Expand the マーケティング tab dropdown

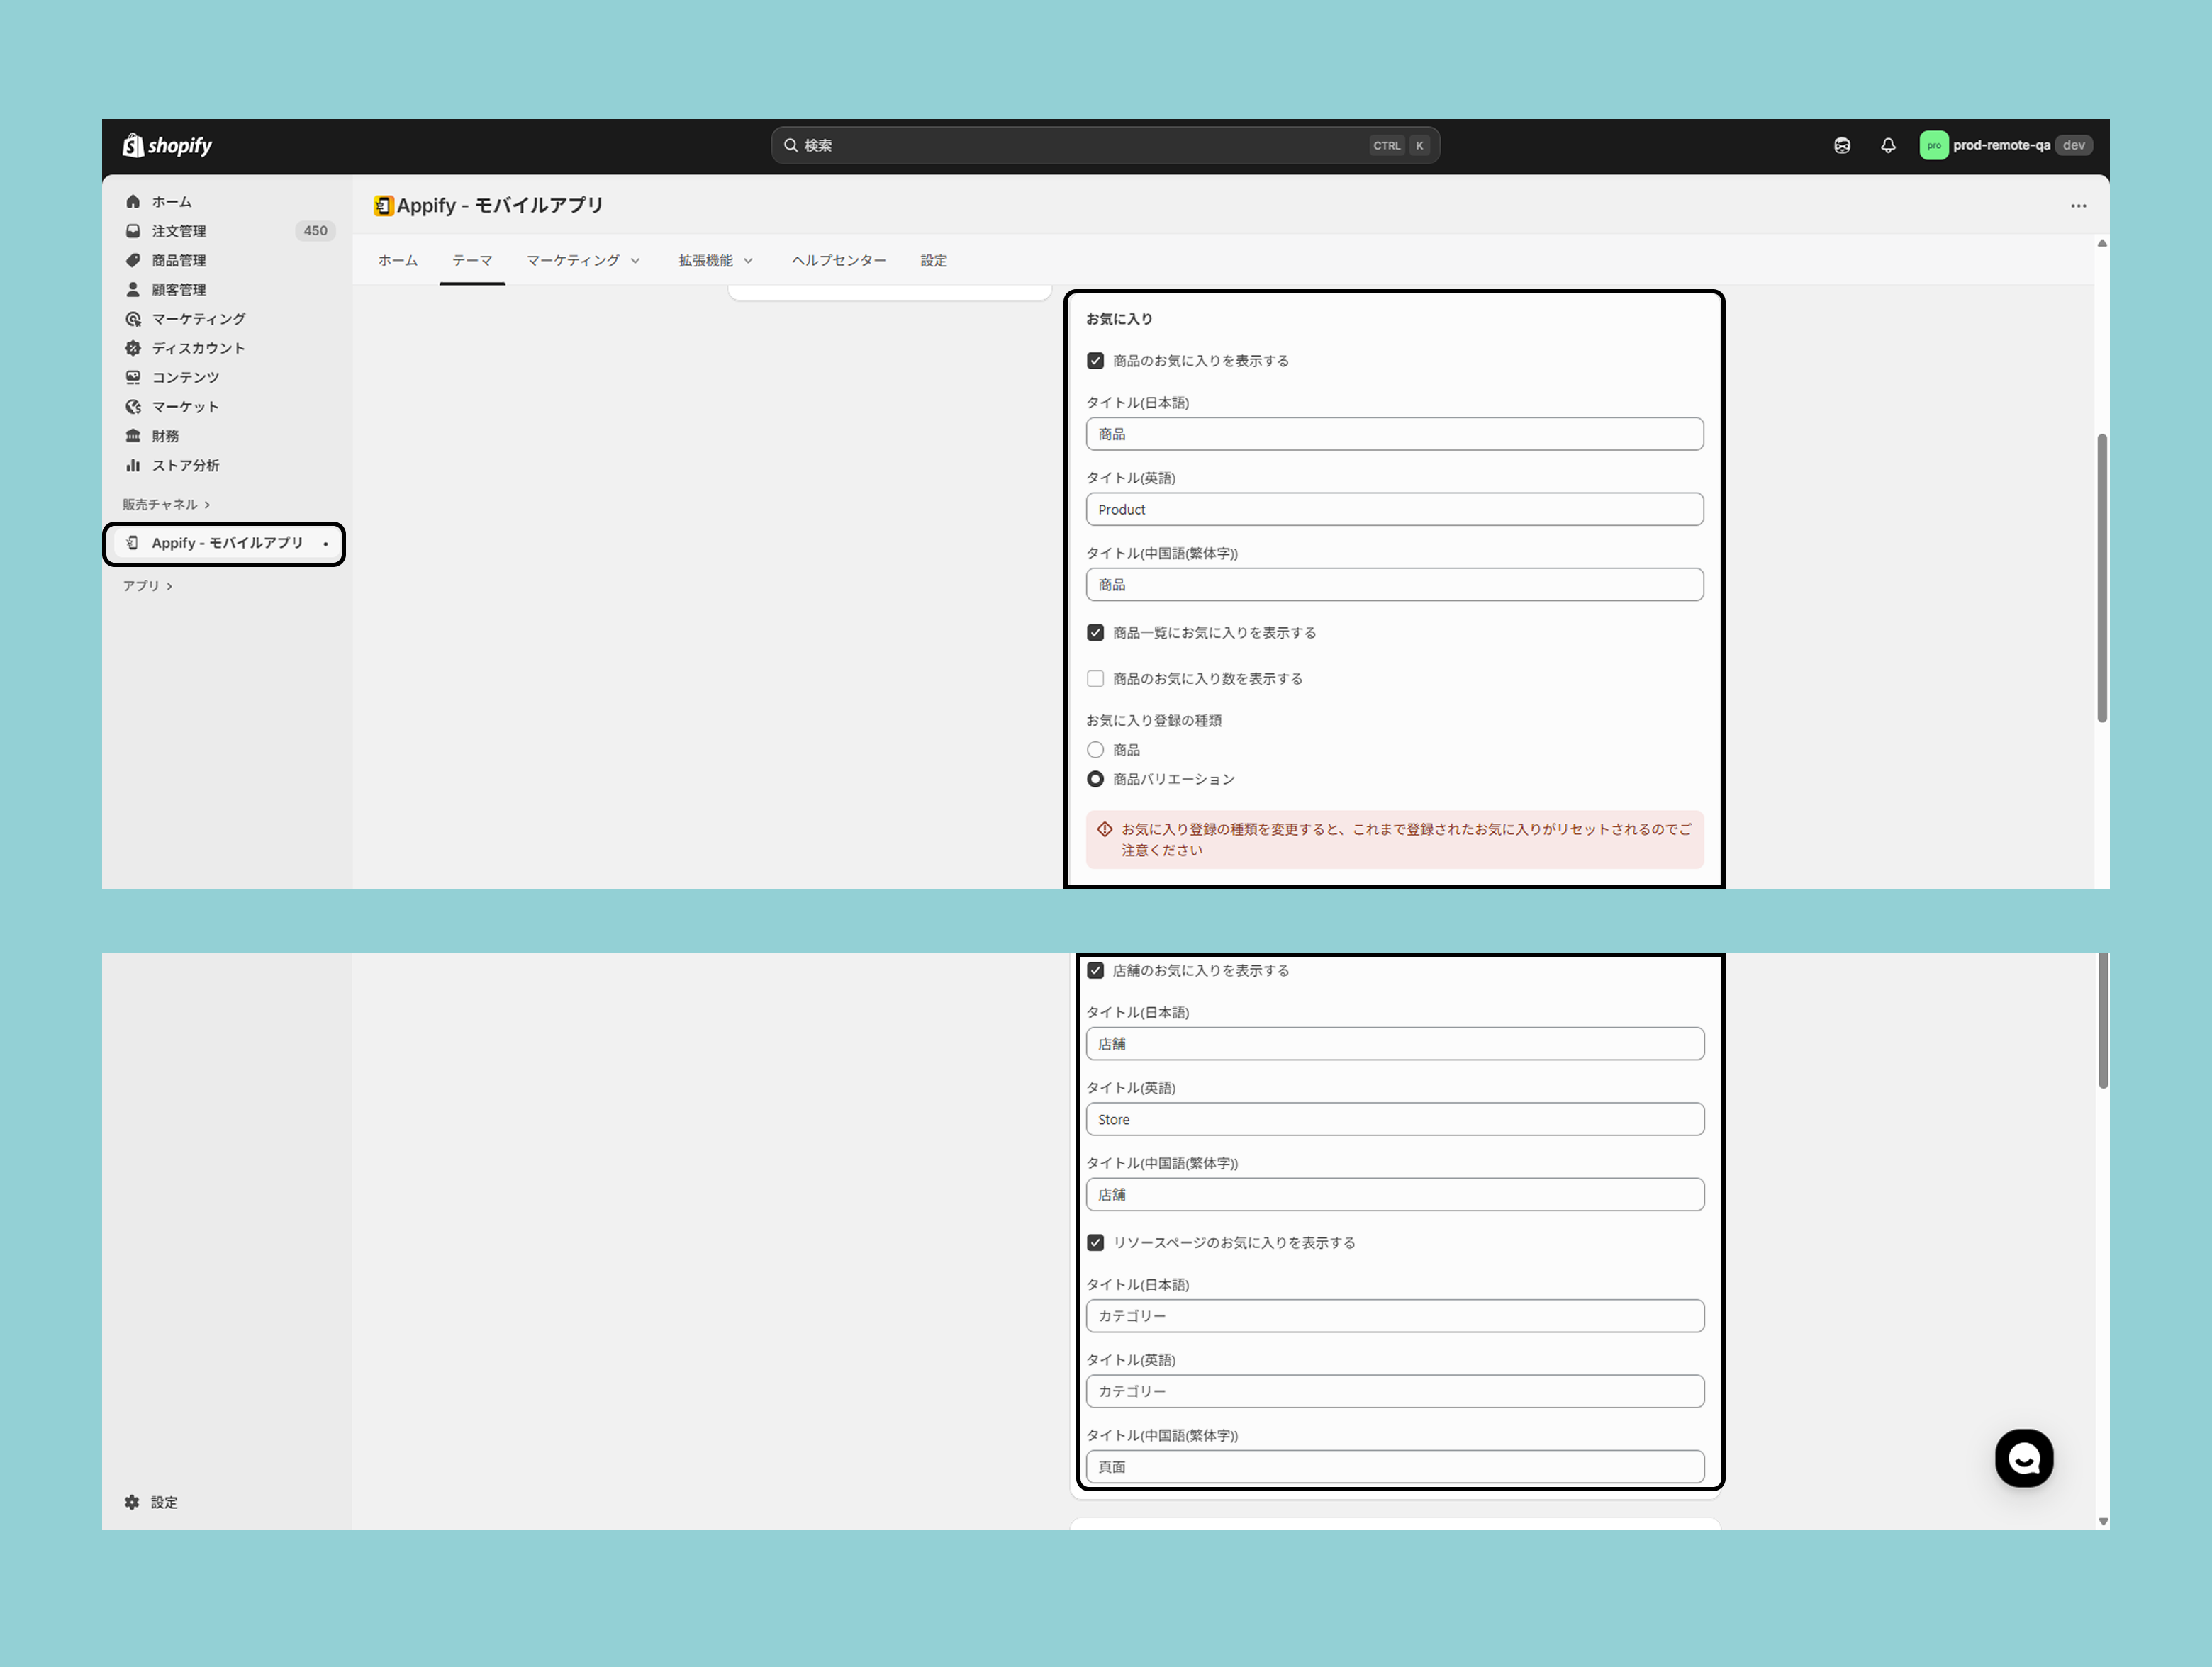coord(583,261)
